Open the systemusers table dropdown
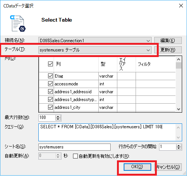The image size is (187, 176). 95,50
